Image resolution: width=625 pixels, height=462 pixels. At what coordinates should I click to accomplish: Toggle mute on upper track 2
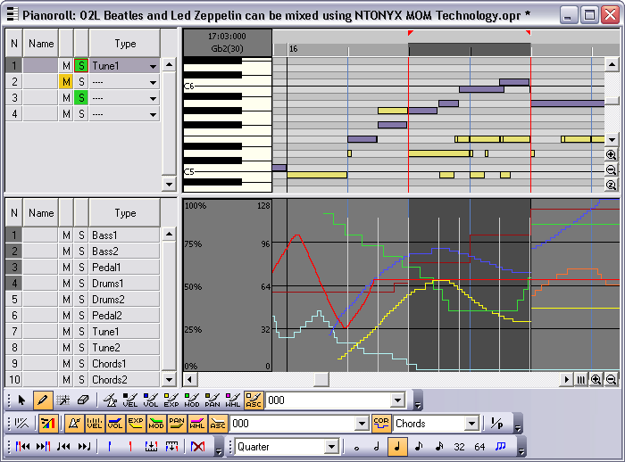pyautogui.click(x=65, y=81)
